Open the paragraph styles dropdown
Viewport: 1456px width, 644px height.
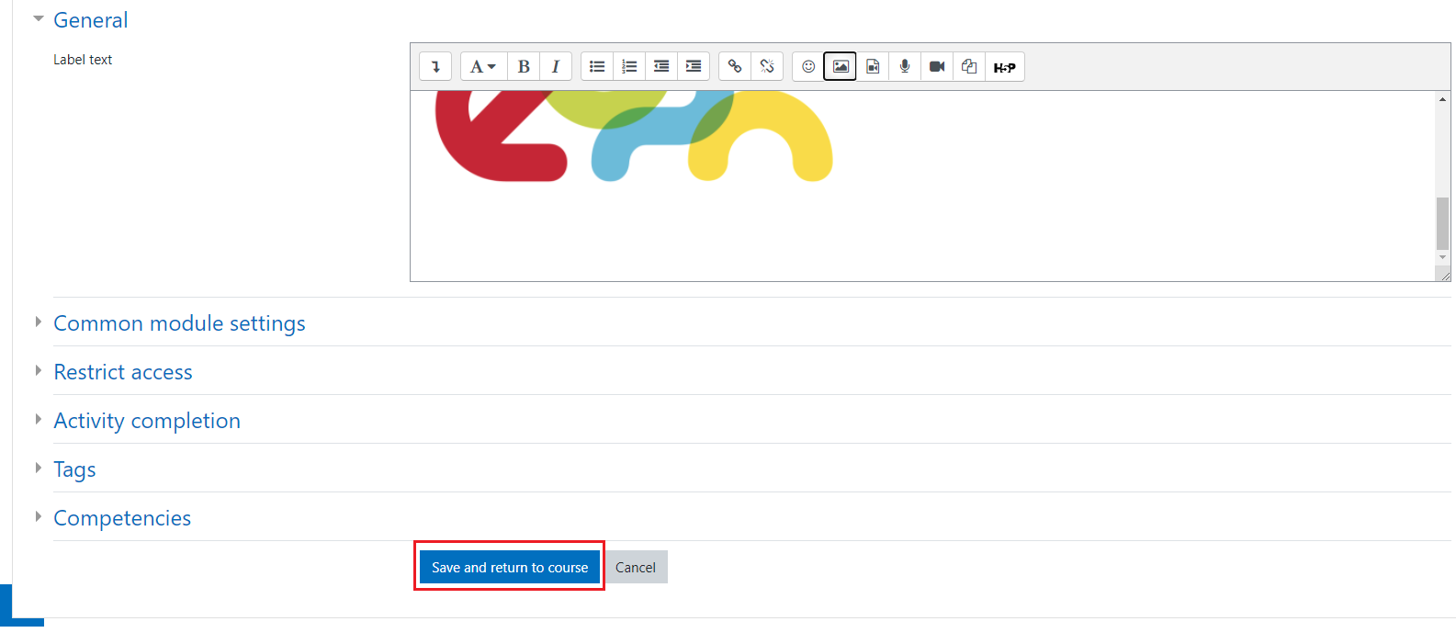pos(483,66)
